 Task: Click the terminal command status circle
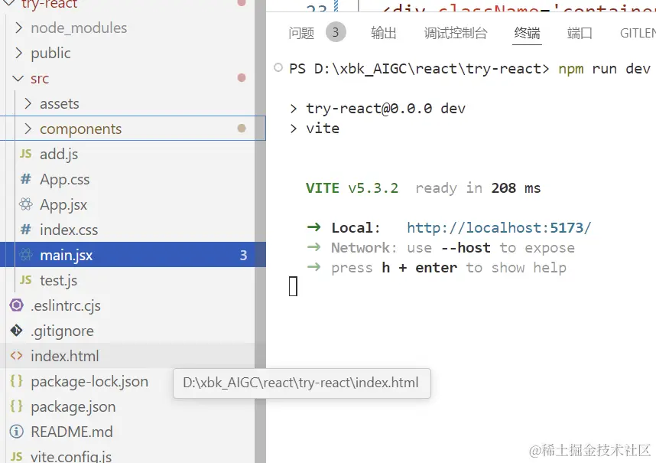pos(278,67)
